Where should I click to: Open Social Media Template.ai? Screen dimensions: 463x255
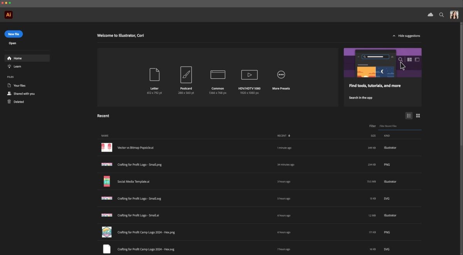click(133, 182)
